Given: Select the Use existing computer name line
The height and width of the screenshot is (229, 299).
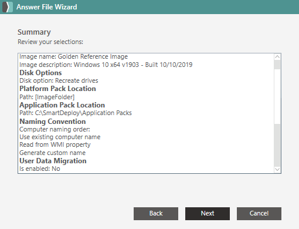Looking at the screenshot, I should (x=60, y=137).
